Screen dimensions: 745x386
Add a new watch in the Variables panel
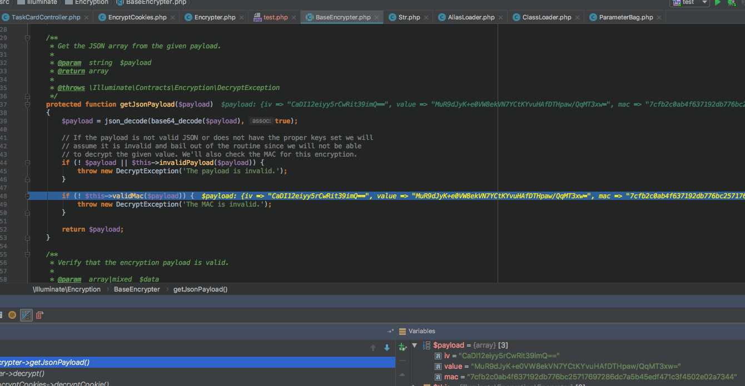[x=403, y=347]
